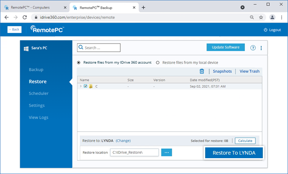Select Restore files from my local device
Viewport: 288px width, 174px height.
(158, 63)
